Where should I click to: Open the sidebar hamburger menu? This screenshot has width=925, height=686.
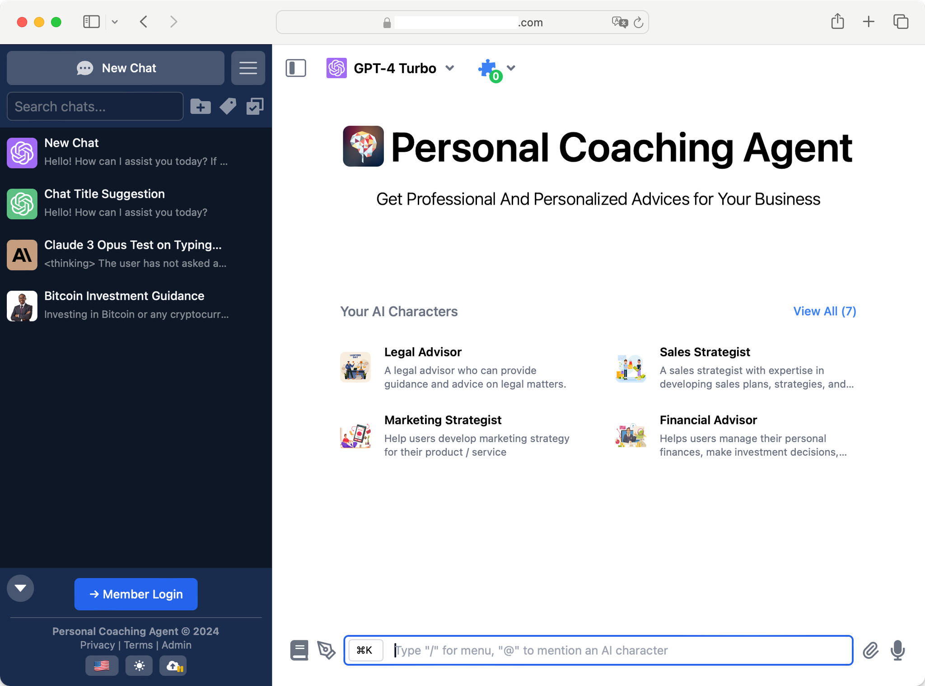(248, 68)
